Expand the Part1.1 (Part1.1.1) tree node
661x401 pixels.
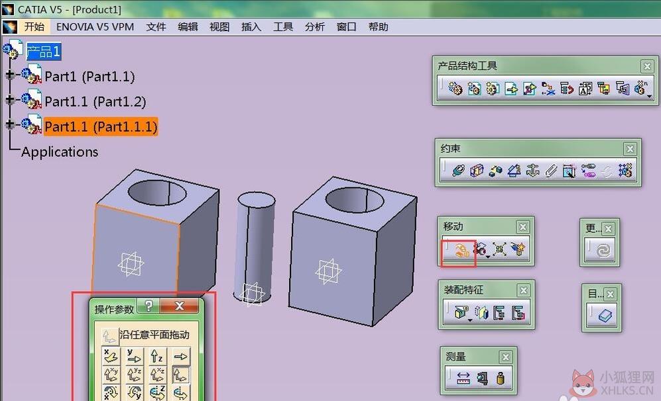(10, 124)
